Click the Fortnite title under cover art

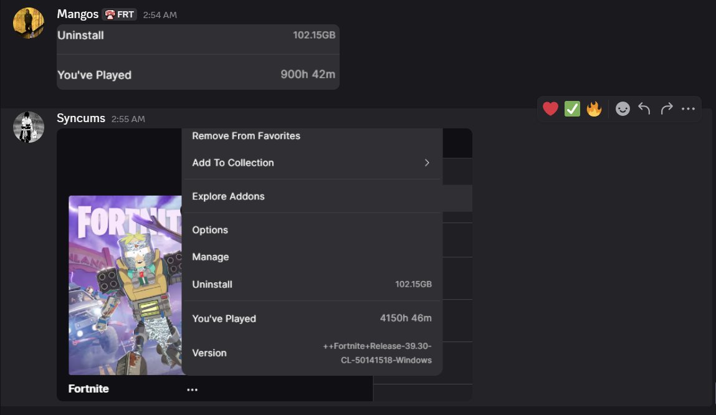coord(88,389)
